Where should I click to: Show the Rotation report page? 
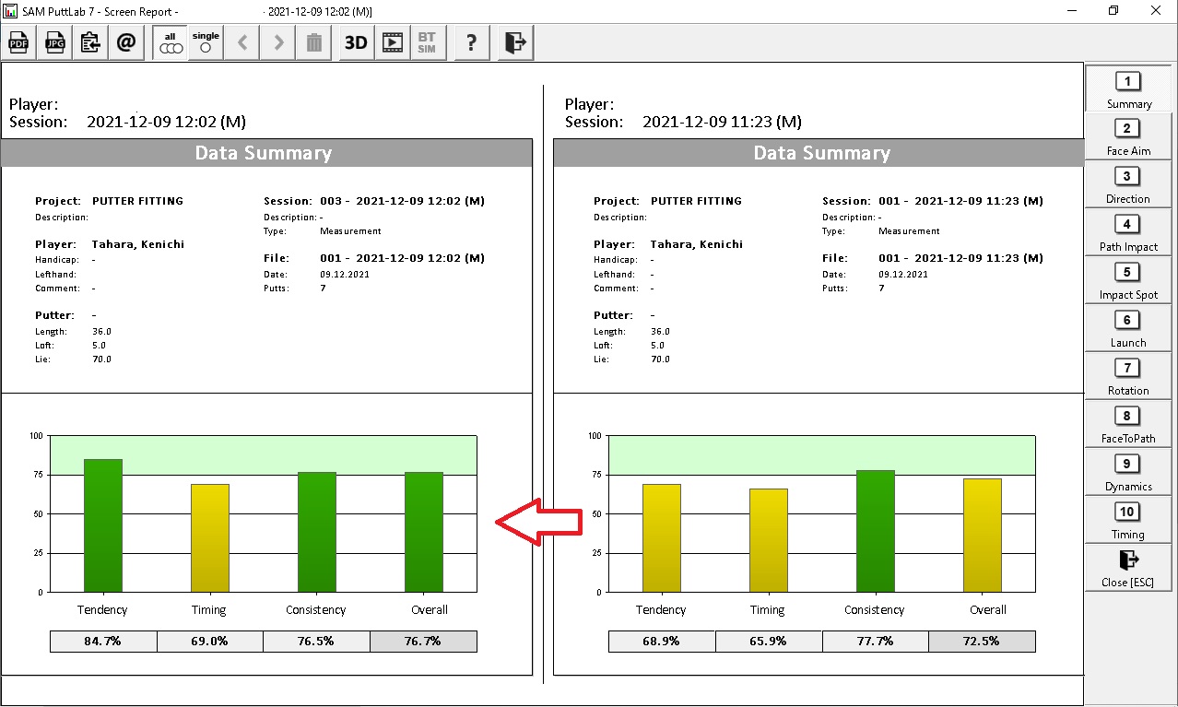[1128, 376]
